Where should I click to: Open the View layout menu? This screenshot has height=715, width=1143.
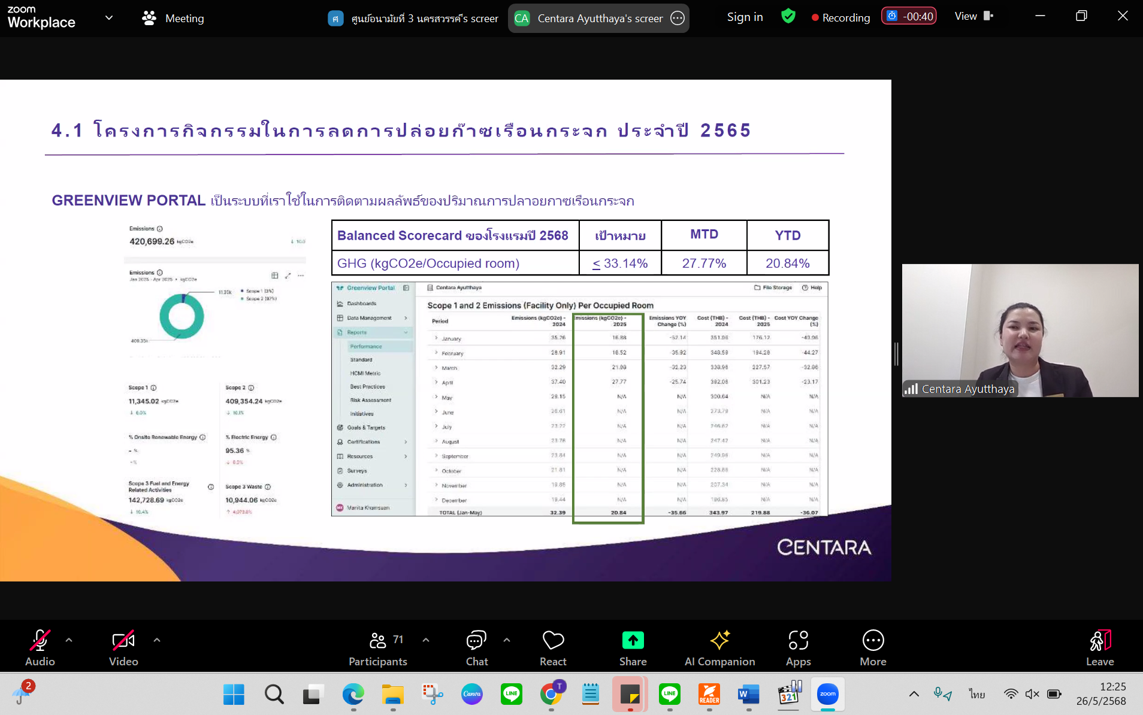tap(973, 16)
